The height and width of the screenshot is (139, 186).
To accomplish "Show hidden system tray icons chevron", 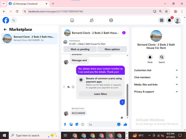I will point(150,136).
